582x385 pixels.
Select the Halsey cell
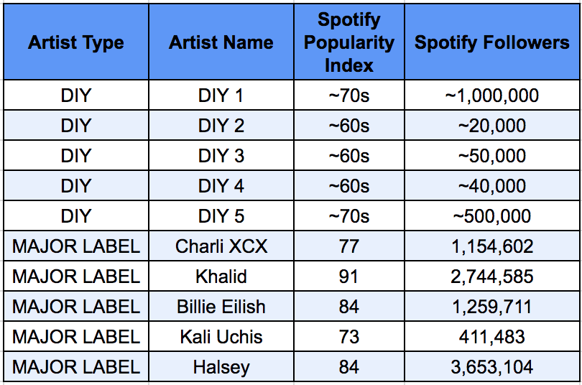coord(221,367)
